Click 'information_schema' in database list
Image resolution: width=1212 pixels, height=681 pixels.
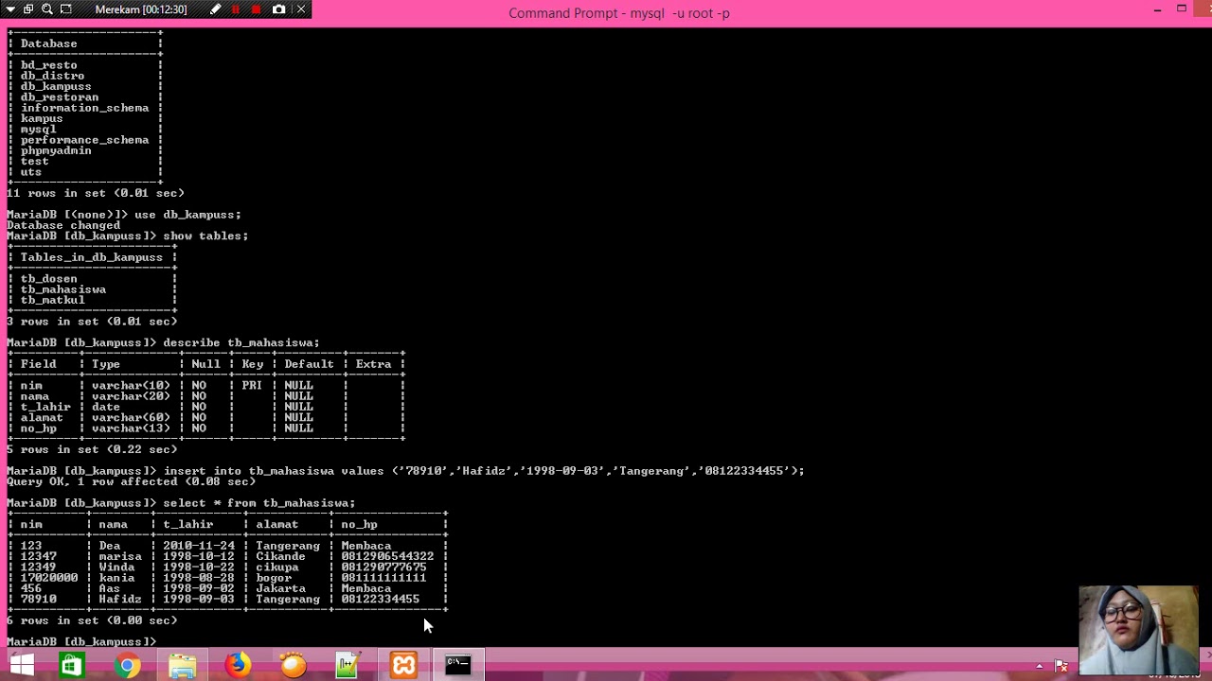pos(84,108)
